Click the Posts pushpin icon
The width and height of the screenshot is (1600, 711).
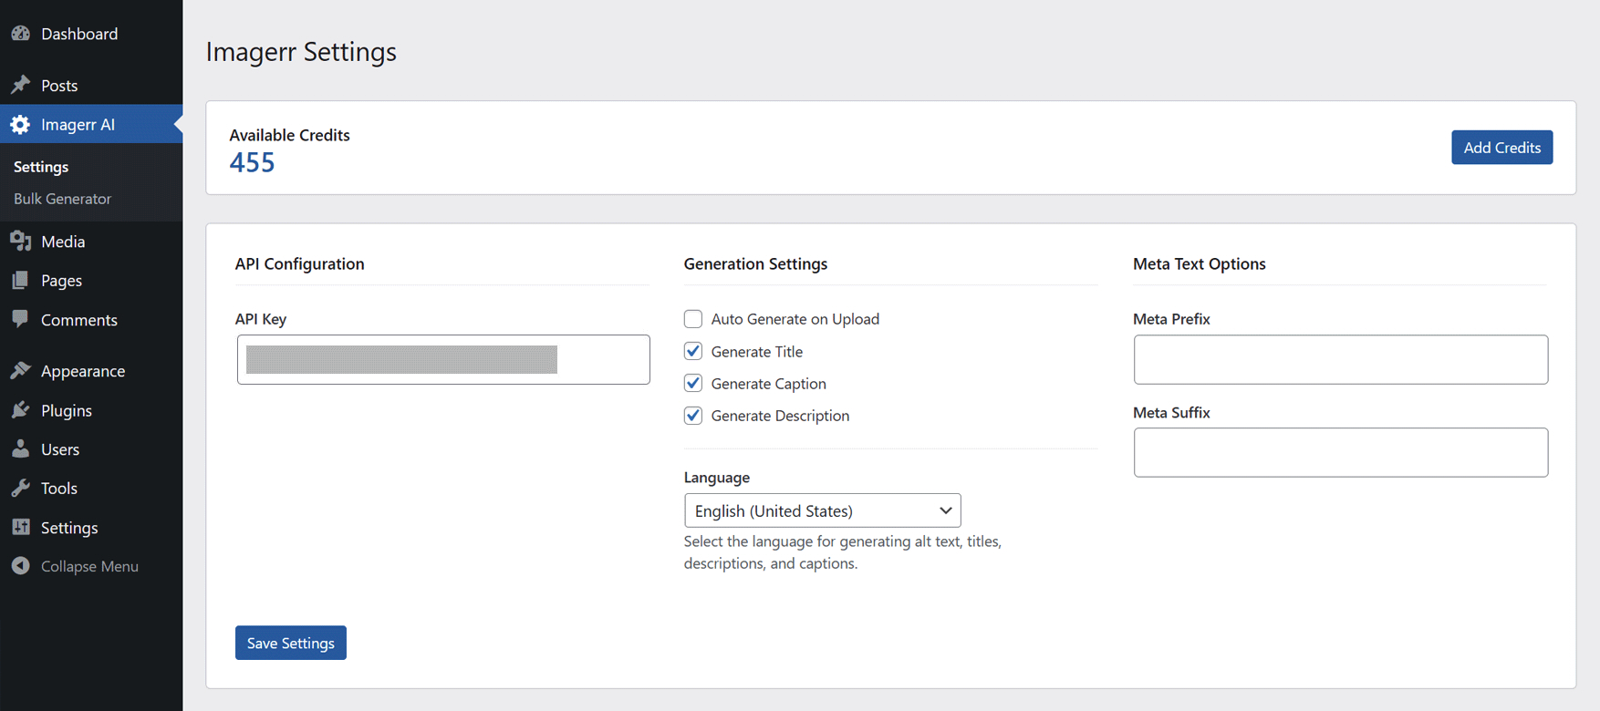pyautogui.click(x=21, y=85)
